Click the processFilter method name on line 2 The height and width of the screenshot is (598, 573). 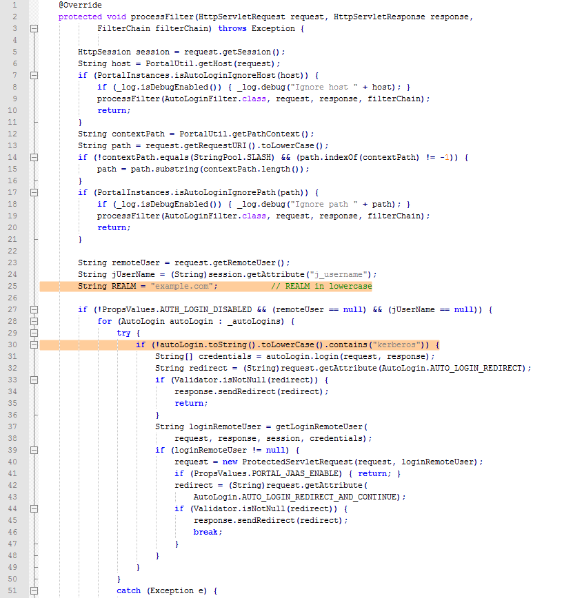tap(162, 17)
